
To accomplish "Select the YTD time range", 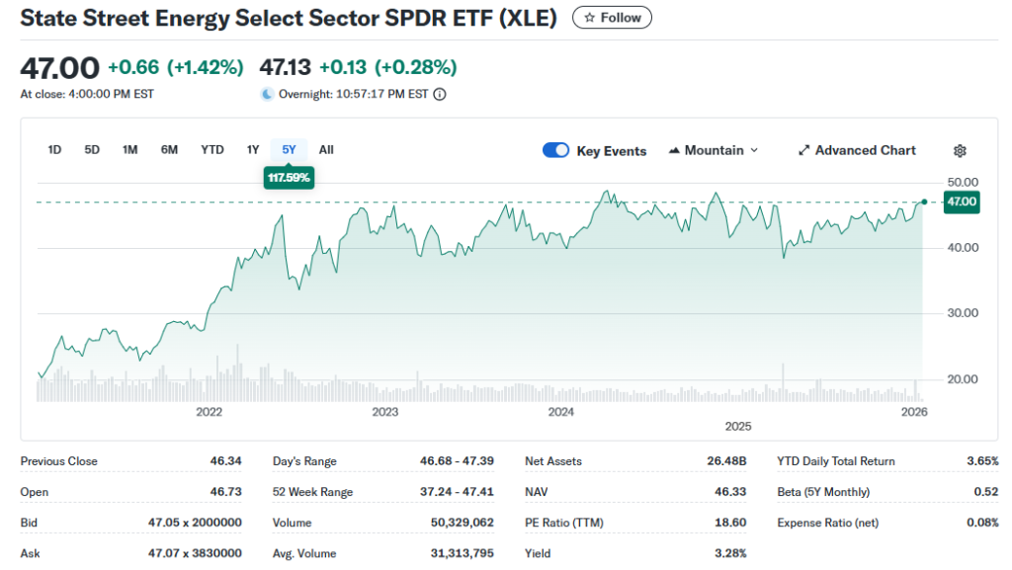I will pyautogui.click(x=211, y=149).
